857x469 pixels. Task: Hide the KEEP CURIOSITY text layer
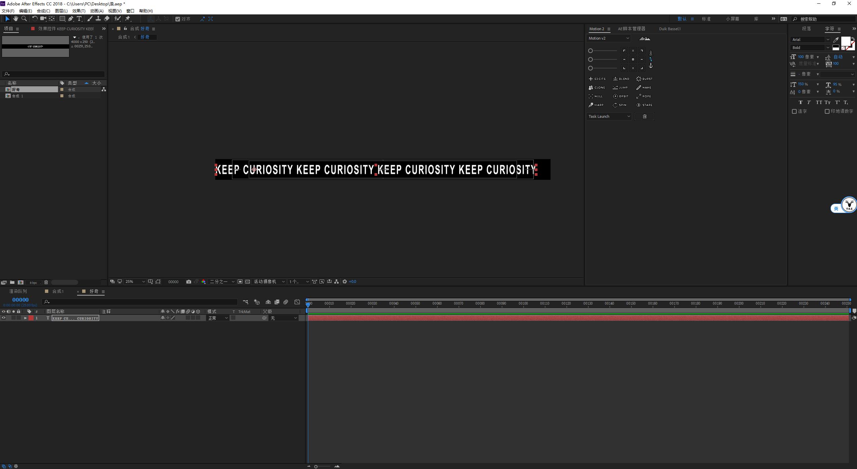pyautogui.click(x=4, y=318)
